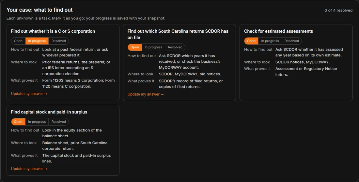The height and width of the screenshot is (182, 359).
Task: Click text 'SCDOR, MyDORWAY, old notices.'
Action: point(190,74)
